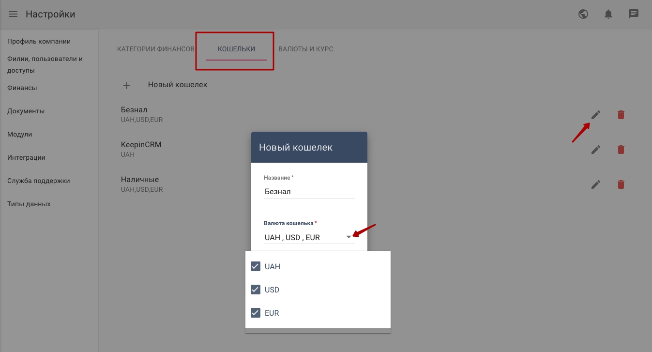Edit the Наличные wallet
652x352 pixels.
596,184
